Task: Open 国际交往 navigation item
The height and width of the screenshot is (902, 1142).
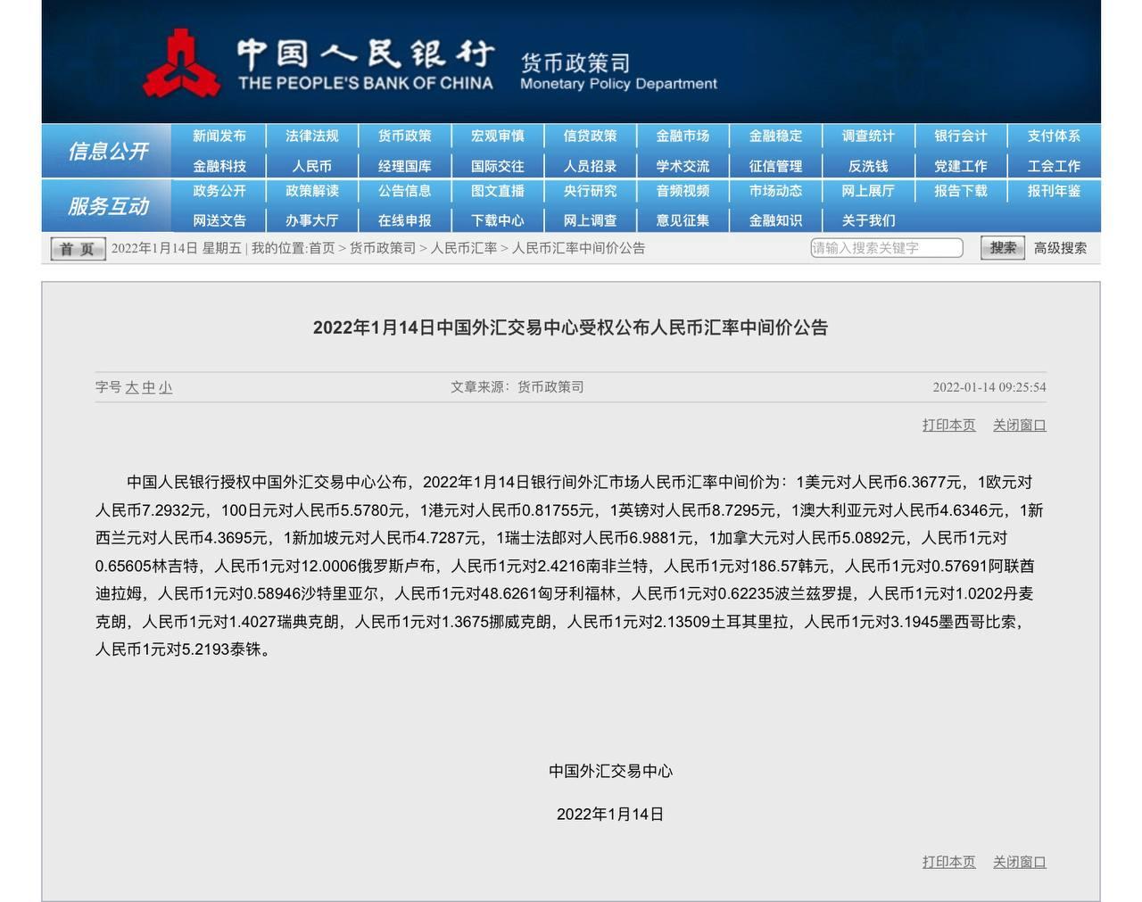Action: (x=498, y=166)
